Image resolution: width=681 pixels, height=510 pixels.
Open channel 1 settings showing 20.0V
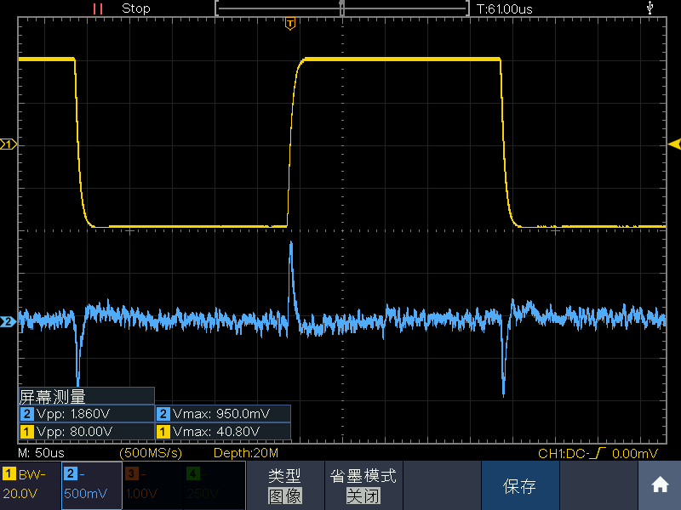[x=30, y=485]
